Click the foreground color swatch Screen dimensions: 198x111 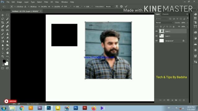tap(4, 61)
